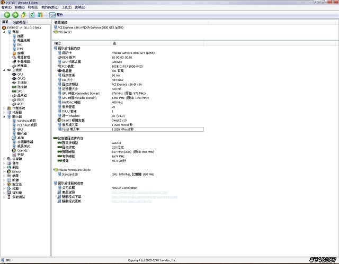
Task: Open the File menu
Action: pyautogui.click(x=6, y=7)
